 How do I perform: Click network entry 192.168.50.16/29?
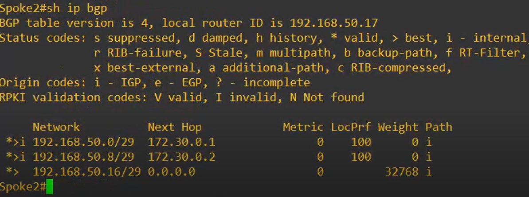tap(87, 171)
